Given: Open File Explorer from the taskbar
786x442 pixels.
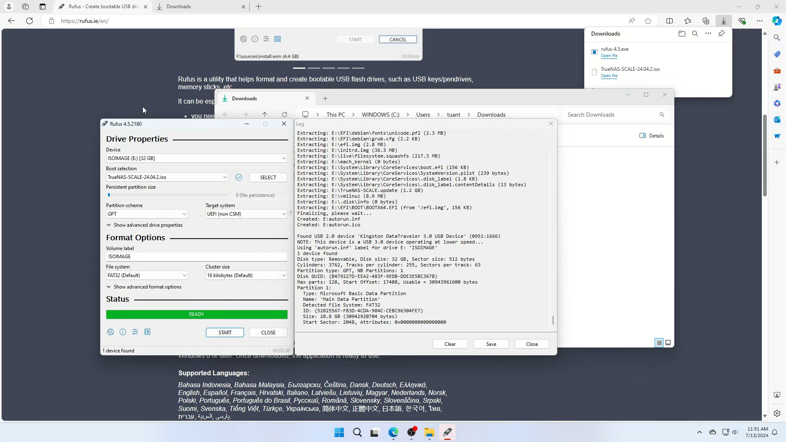Looking at the screenshot, I should [429, 433].
